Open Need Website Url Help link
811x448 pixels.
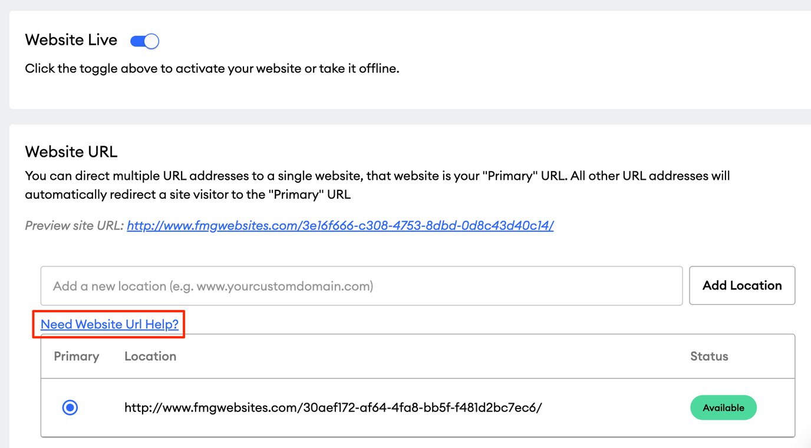pyautogui.click(x=110, y=324)
